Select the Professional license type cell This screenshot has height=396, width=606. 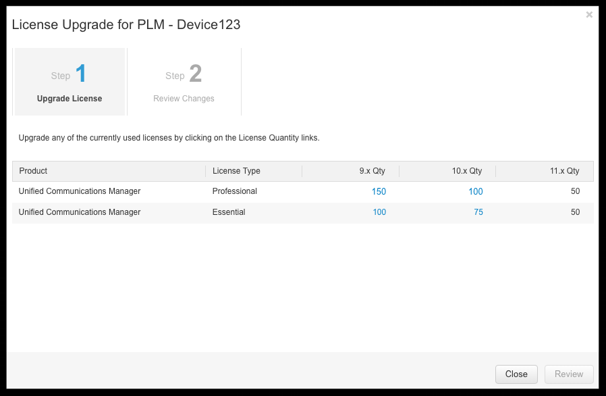[235, 191]
